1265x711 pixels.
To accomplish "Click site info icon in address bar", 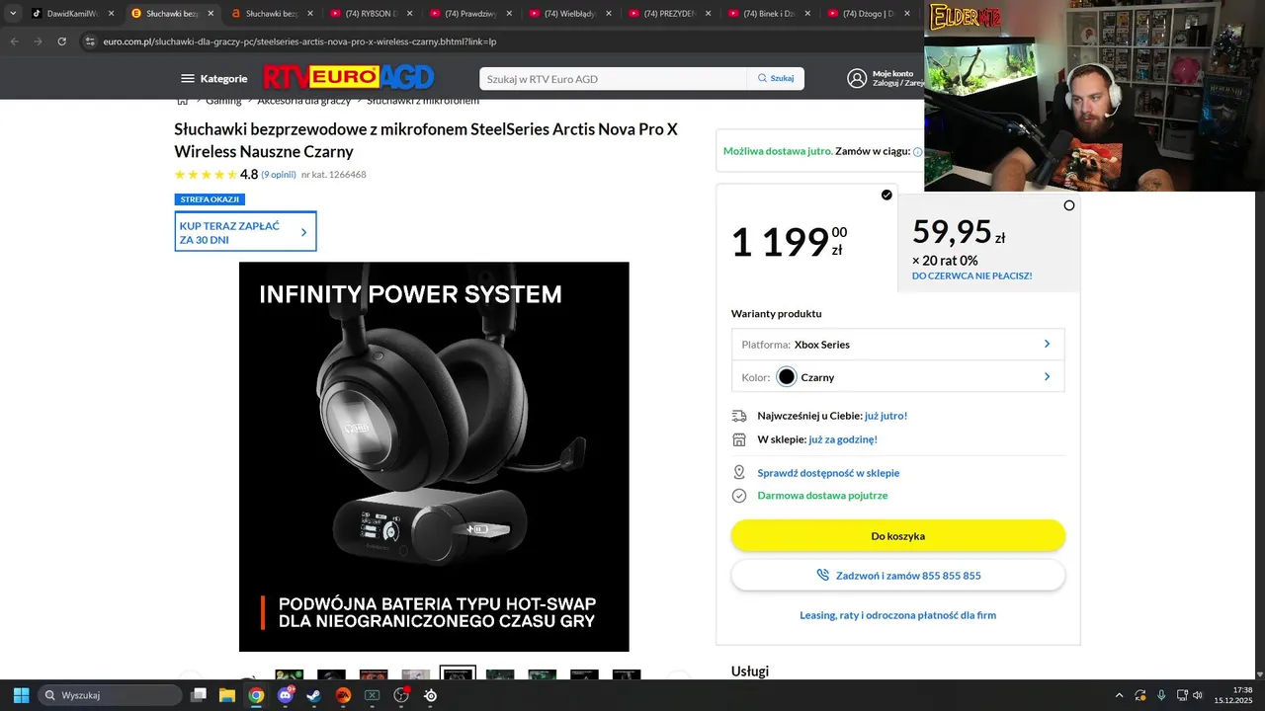I will 90,41.
